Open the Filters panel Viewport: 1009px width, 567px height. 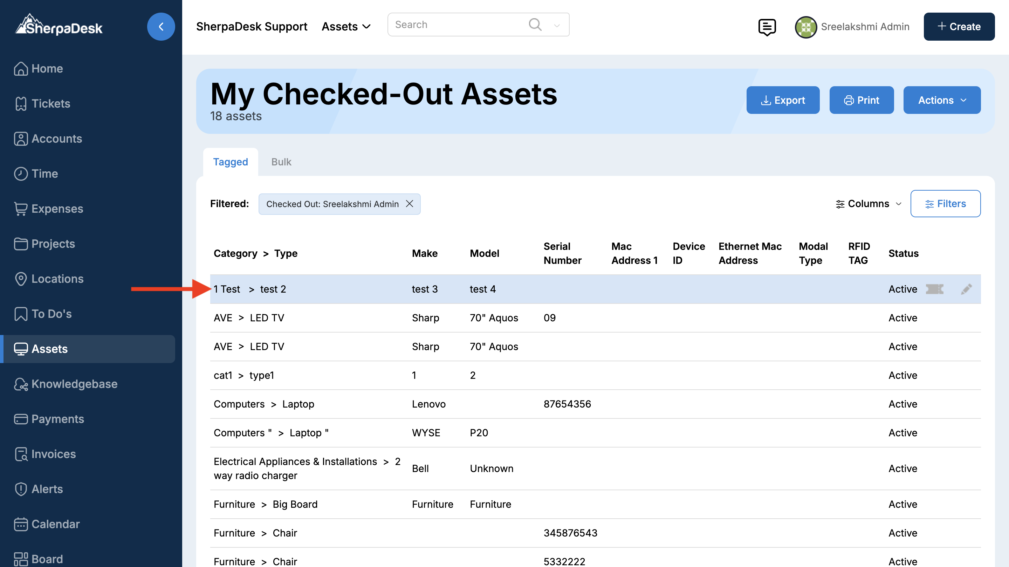pyautogui.click(x=945, y=204)
